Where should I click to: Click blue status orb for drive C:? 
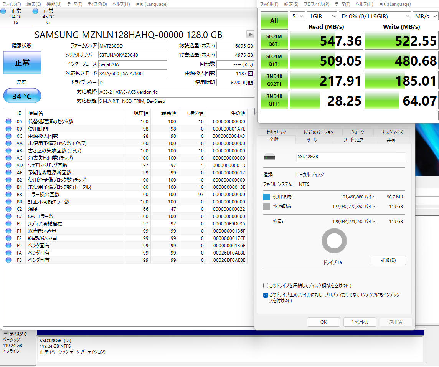coord(36,12)
